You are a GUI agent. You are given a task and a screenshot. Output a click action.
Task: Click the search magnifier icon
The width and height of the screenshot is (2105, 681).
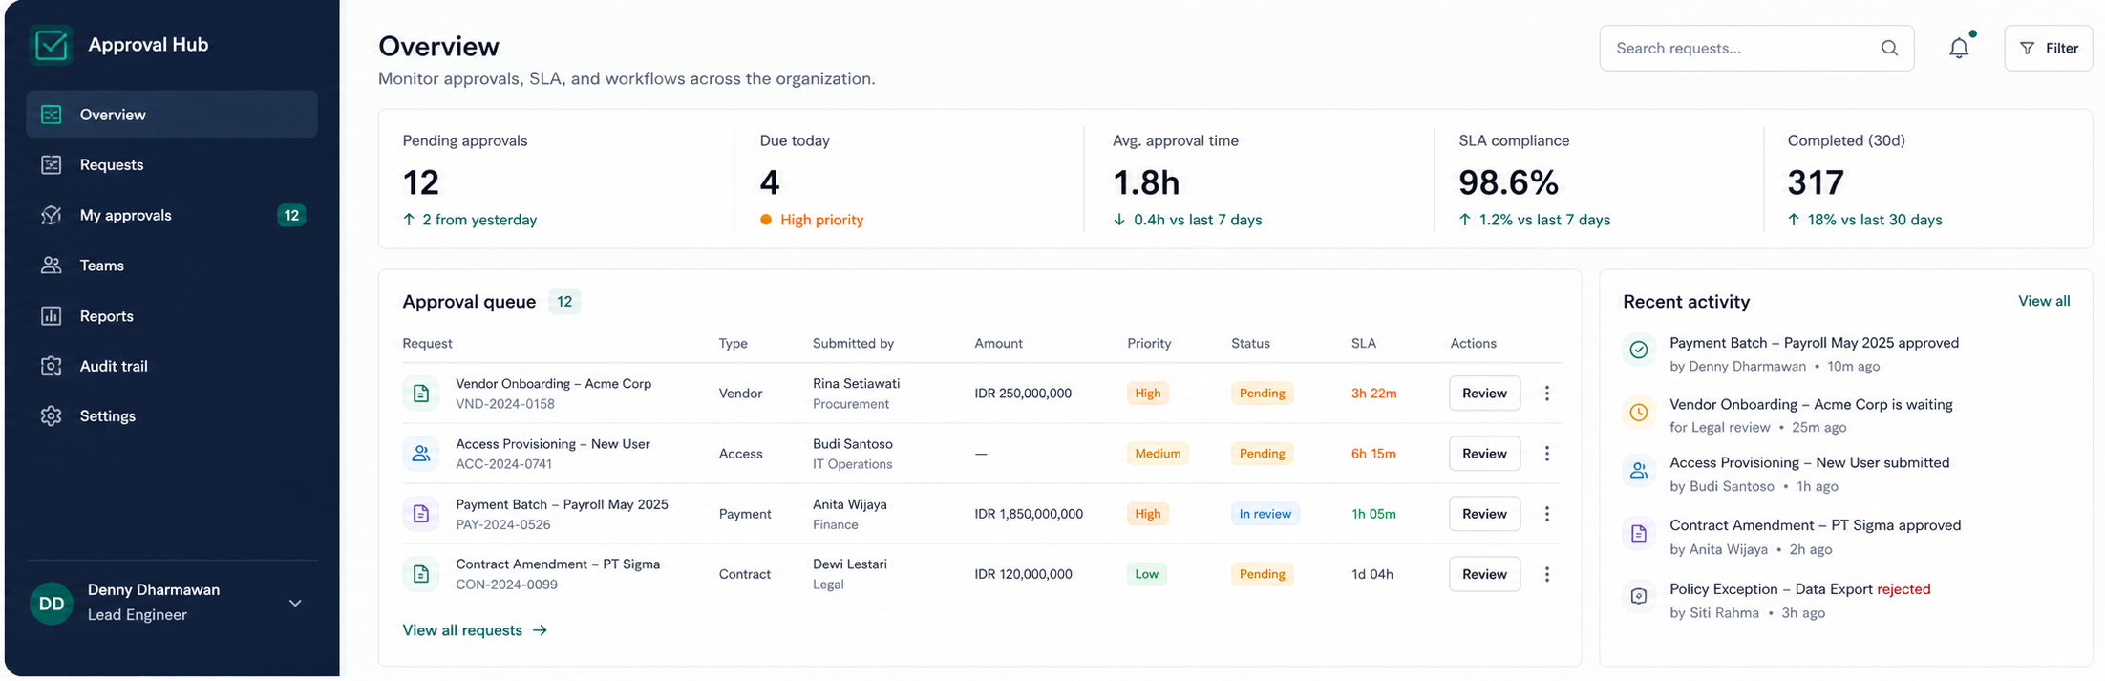tap(1889, 48)
